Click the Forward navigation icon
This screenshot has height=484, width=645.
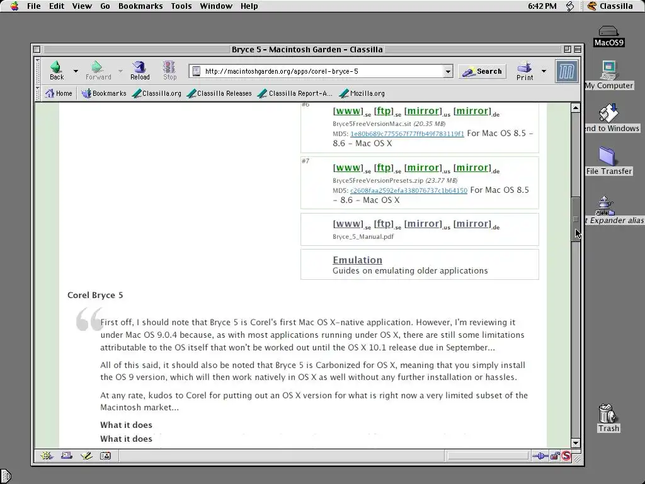(x=98, y=71)
